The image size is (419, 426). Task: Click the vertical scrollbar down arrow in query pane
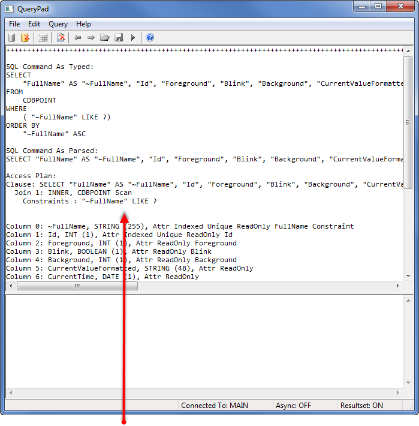click(x=408, y=277)
